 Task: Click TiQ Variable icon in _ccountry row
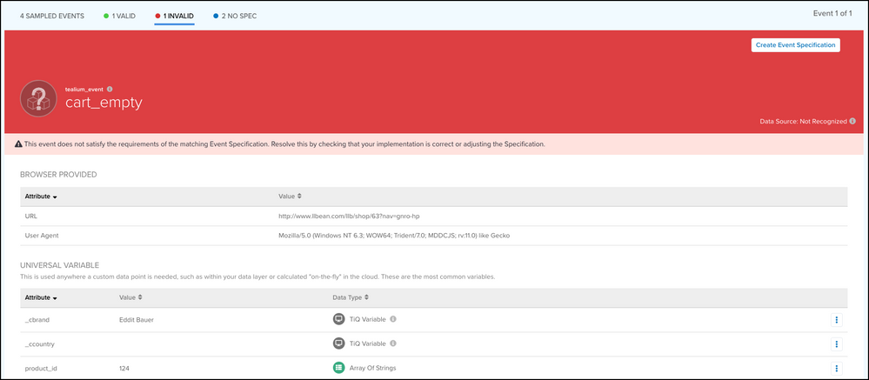click(339, 343)
